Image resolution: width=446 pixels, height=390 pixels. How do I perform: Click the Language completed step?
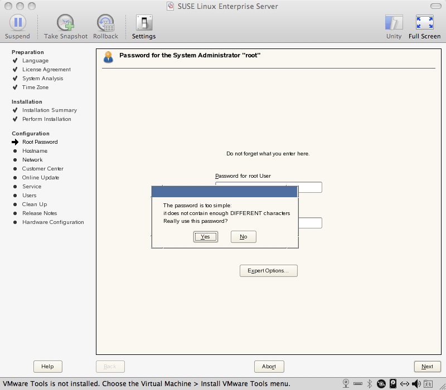(35, 61)
